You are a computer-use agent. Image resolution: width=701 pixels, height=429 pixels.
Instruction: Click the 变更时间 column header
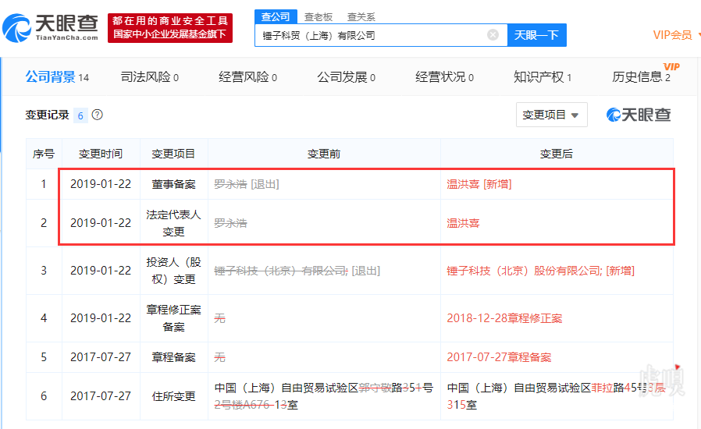(x=101, y=154)
